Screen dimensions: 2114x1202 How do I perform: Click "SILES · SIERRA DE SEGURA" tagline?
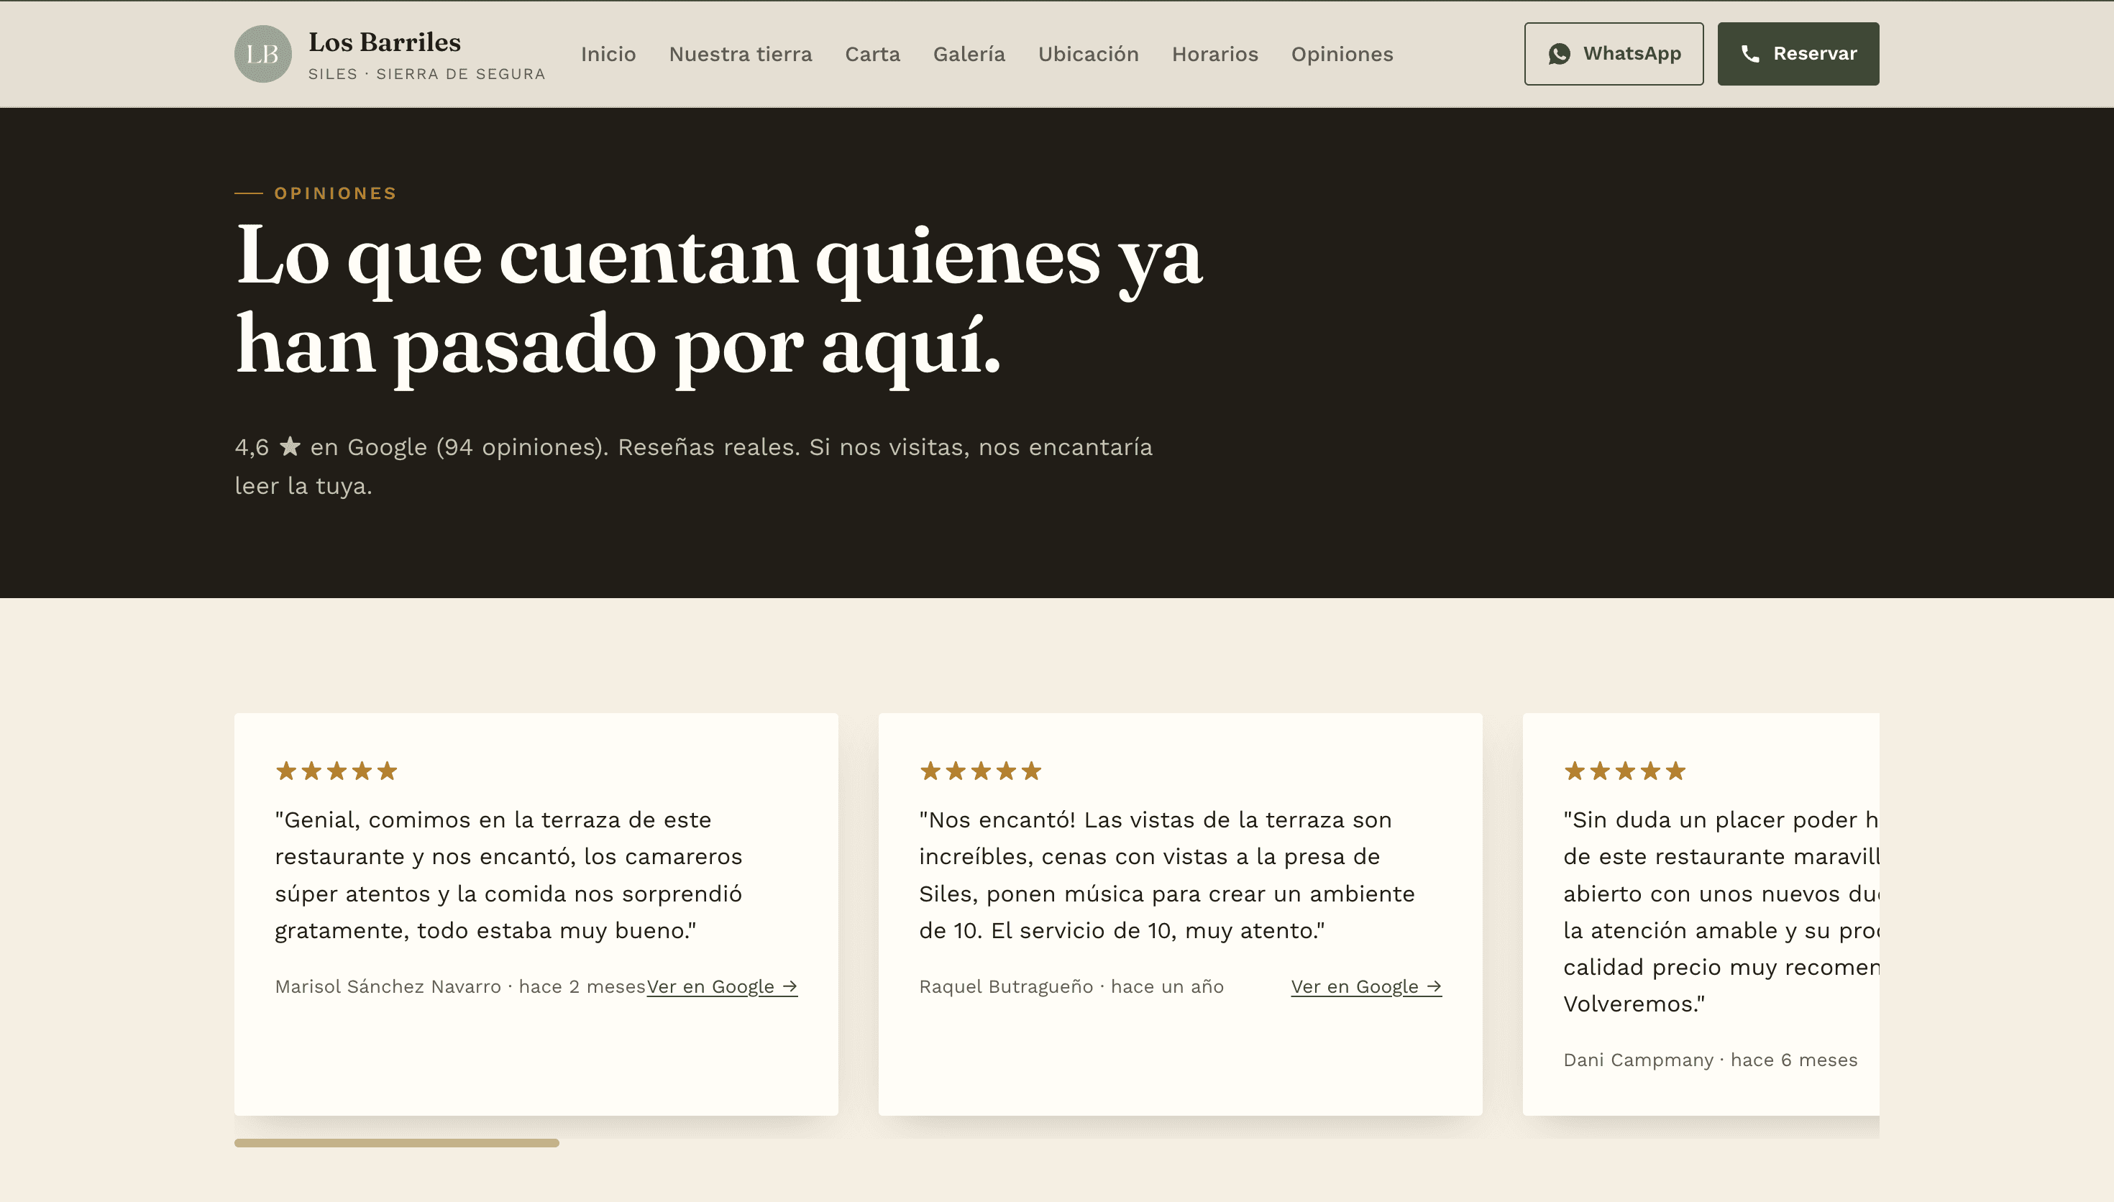(x=426, y=73)
